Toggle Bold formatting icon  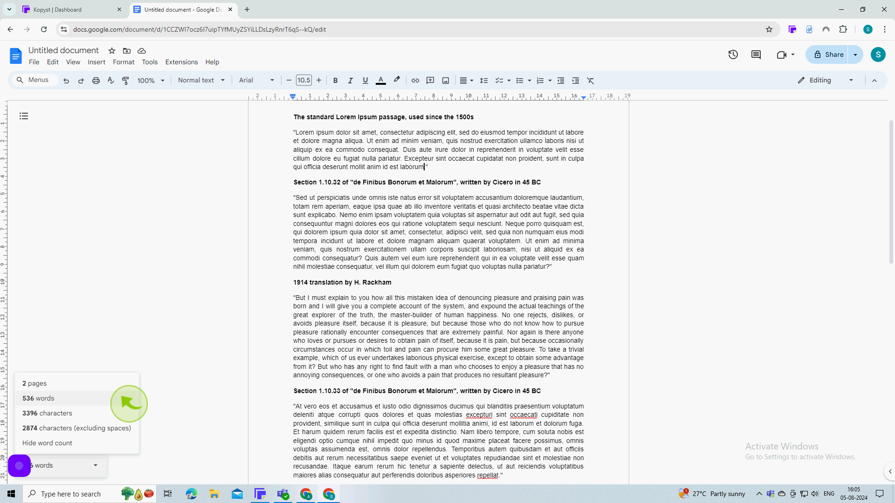tap(335, 81)
